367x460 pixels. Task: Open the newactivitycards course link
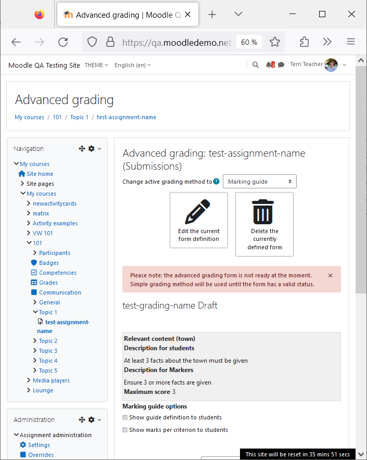click(x=55, y=203)
